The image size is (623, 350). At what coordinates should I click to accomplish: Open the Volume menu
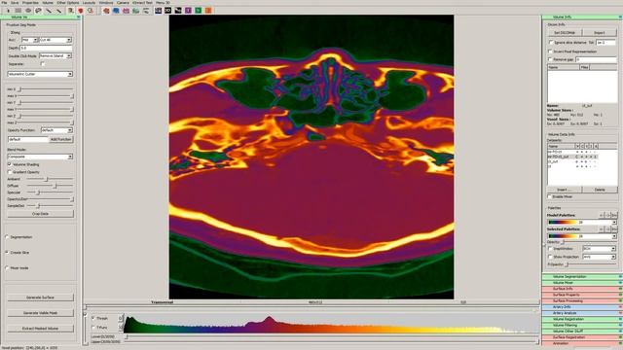[48, 3]
